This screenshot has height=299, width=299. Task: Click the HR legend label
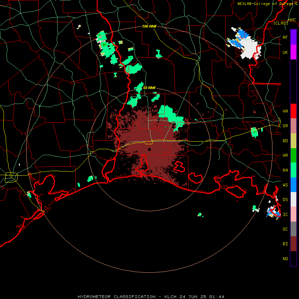(285, 155)
